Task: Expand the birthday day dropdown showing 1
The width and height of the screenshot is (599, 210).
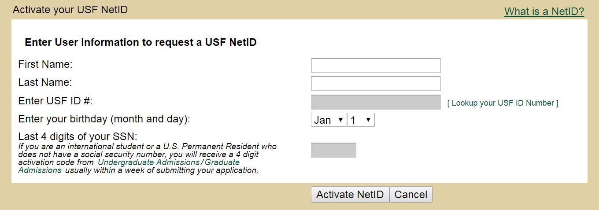Action: pyautogui.click(x=361, y=120)
